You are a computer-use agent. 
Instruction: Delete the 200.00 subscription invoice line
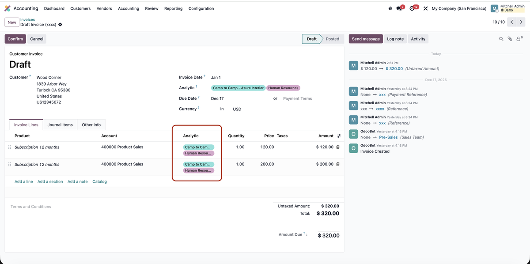(x=338, y=164)
